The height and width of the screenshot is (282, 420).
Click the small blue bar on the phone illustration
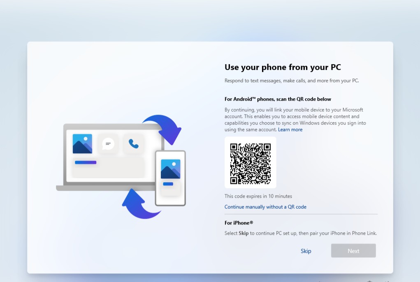tap(168, 184)
